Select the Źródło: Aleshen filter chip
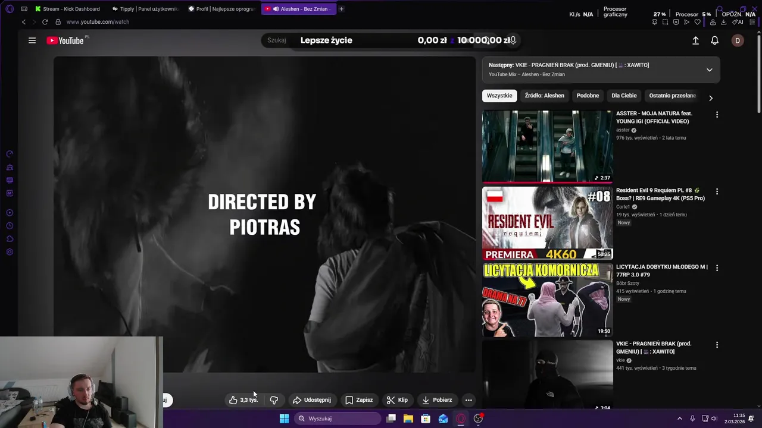 544,96
